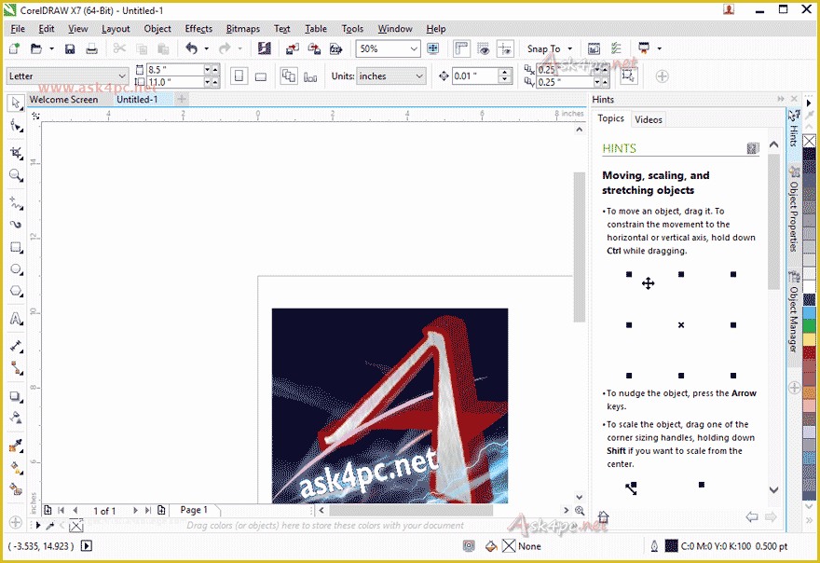Expand the application launcher dropdown arrow
The height and width of the screenshot is (563, 820).
coord(660,48)
